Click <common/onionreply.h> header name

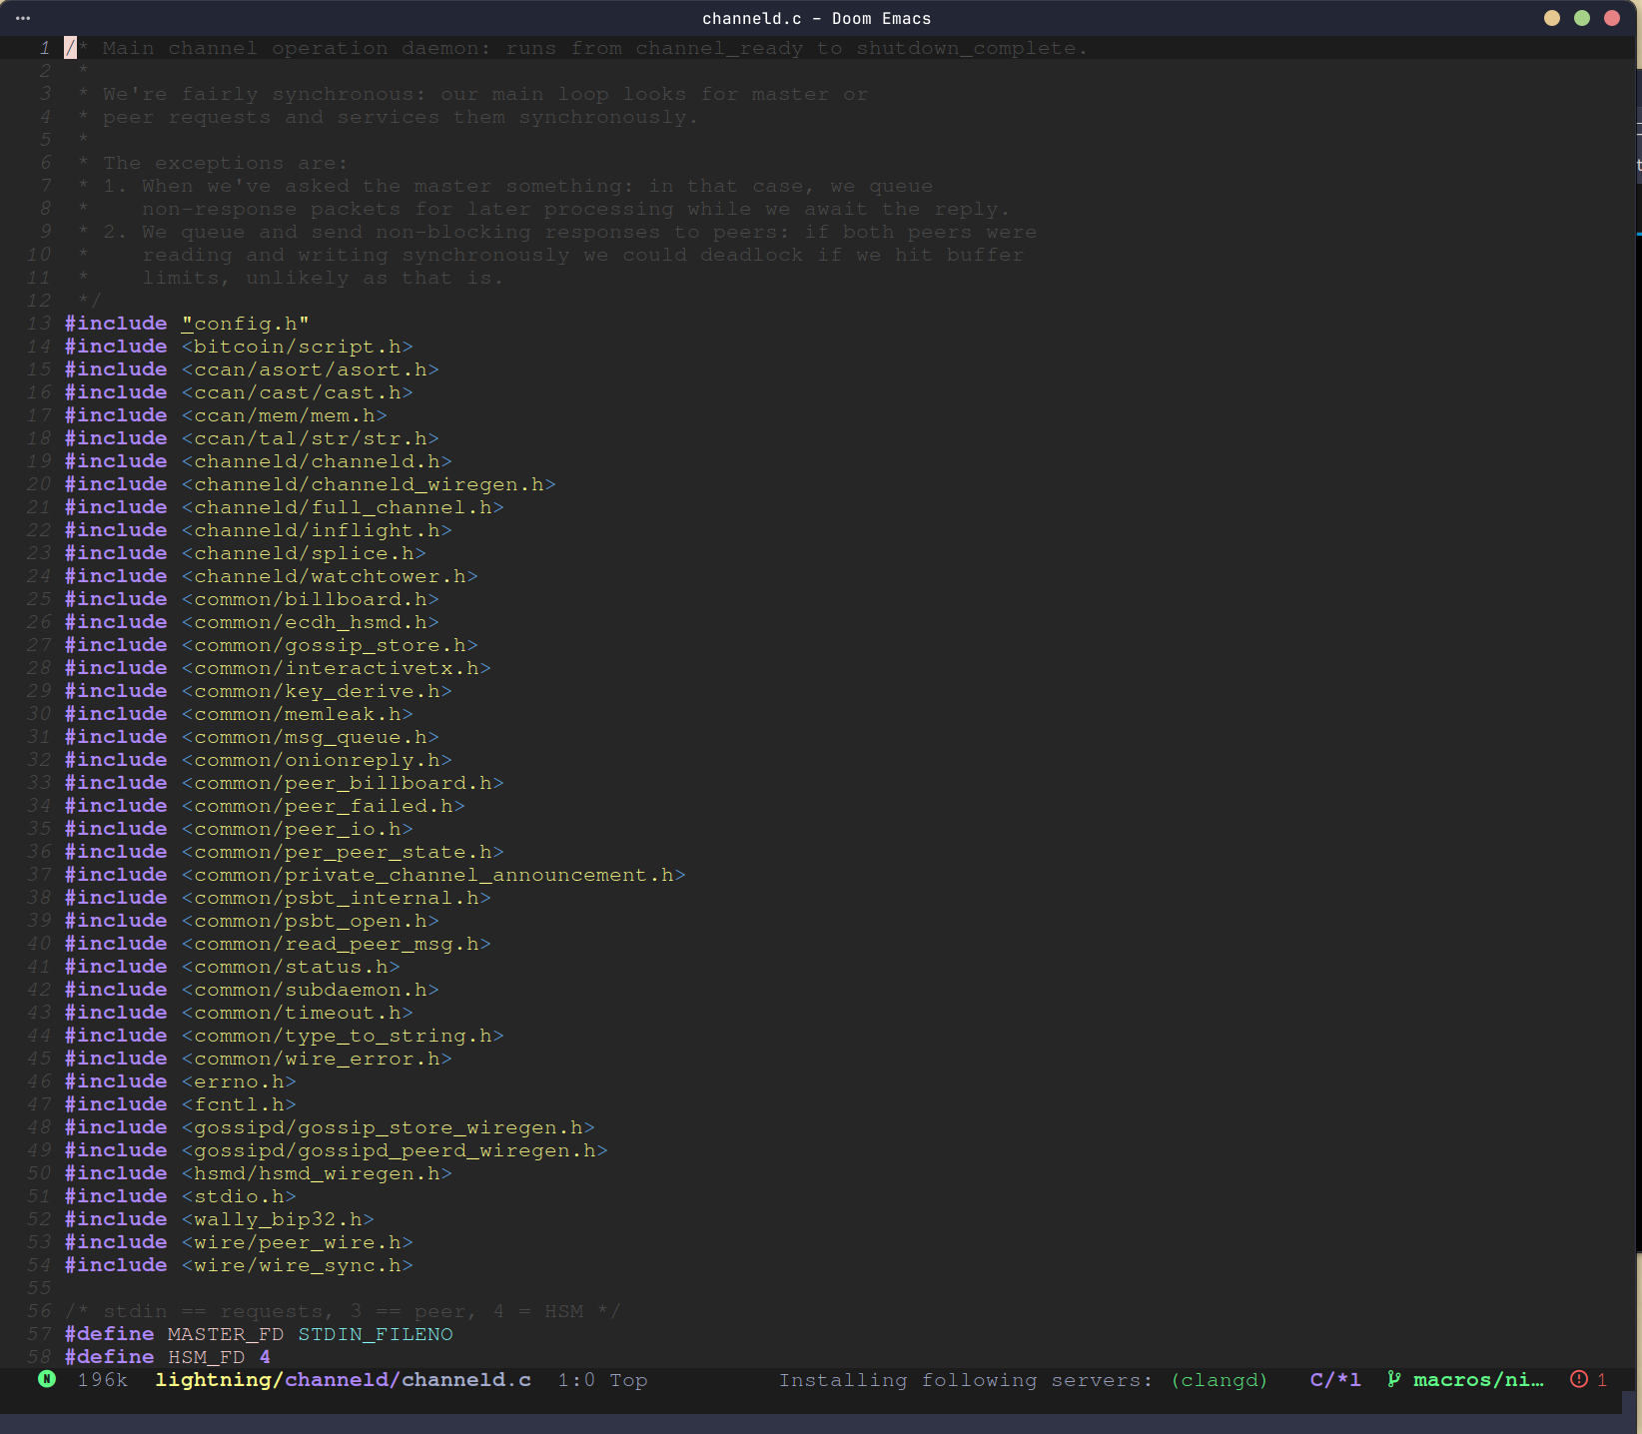[317, 760]
